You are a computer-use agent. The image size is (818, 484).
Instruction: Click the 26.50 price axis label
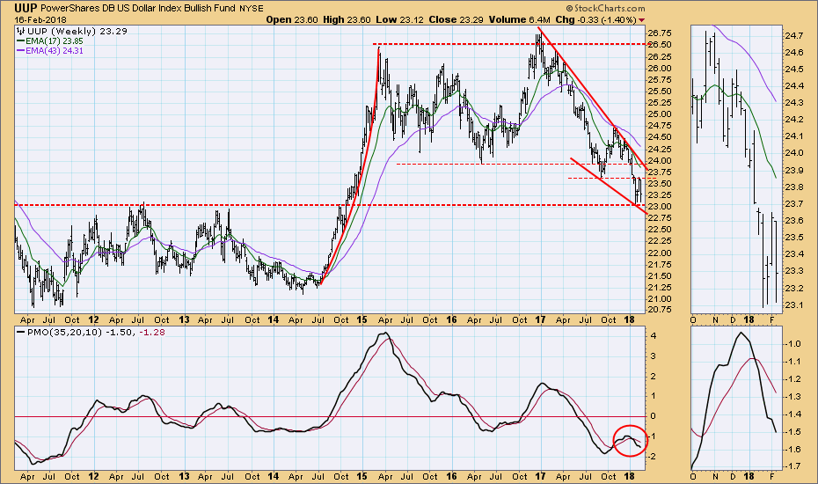coord(659,45)
